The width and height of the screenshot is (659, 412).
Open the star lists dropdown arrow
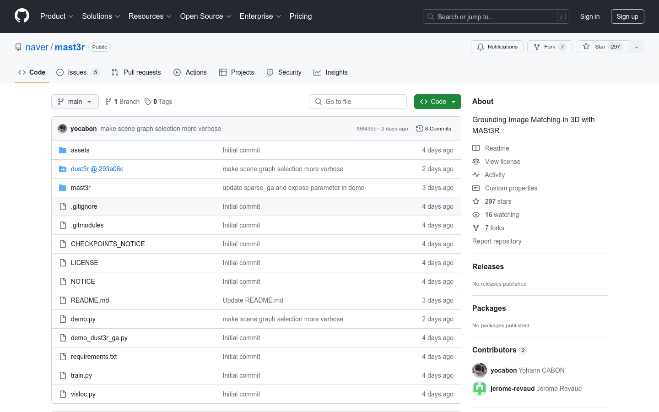pos(637,47)
